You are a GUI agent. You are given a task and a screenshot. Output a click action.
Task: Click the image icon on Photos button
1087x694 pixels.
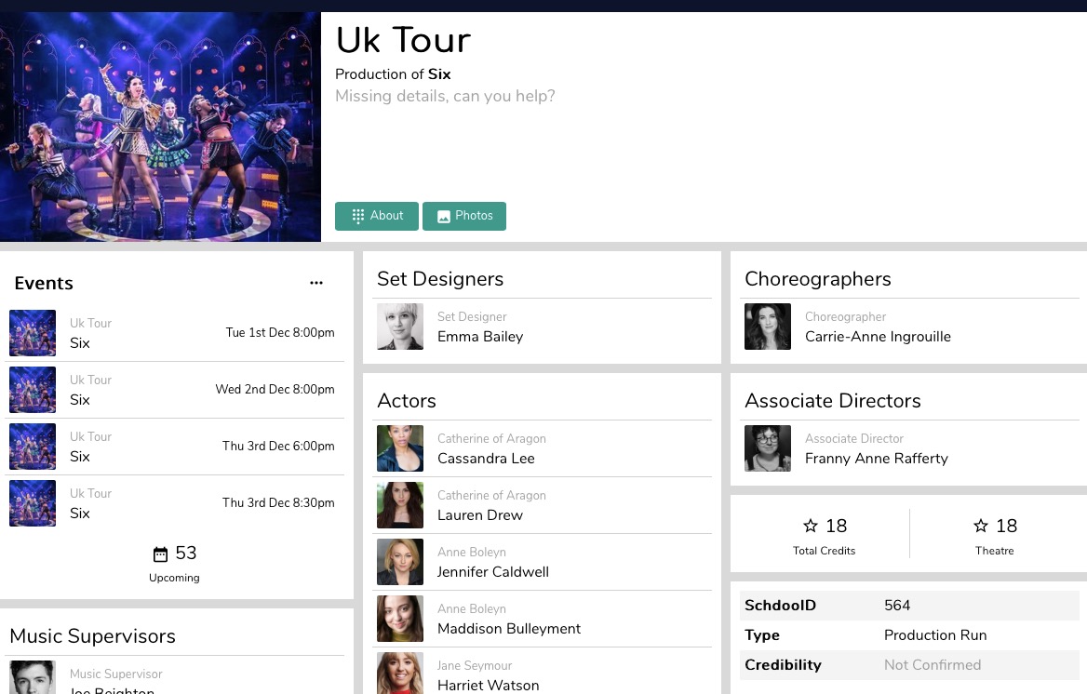click(444, 216)
